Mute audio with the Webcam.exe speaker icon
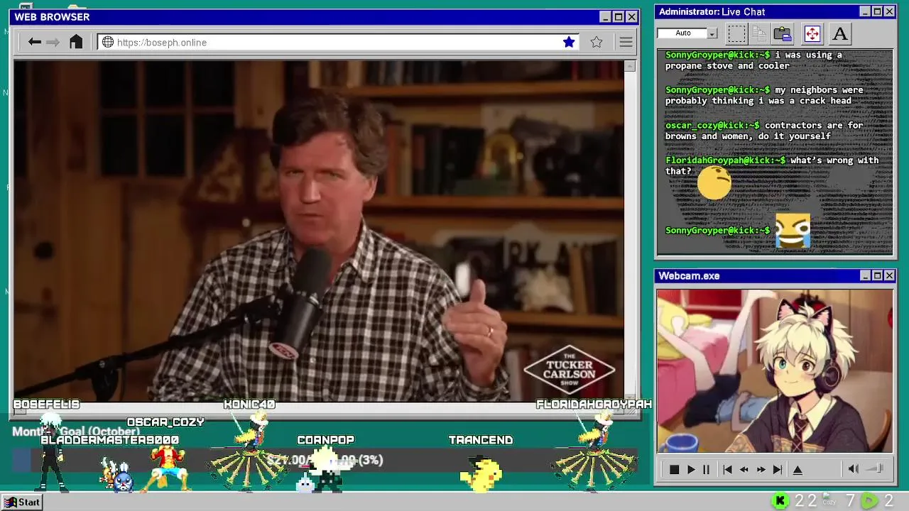Viewport: 909px width, 511px height. pos(853,468)
